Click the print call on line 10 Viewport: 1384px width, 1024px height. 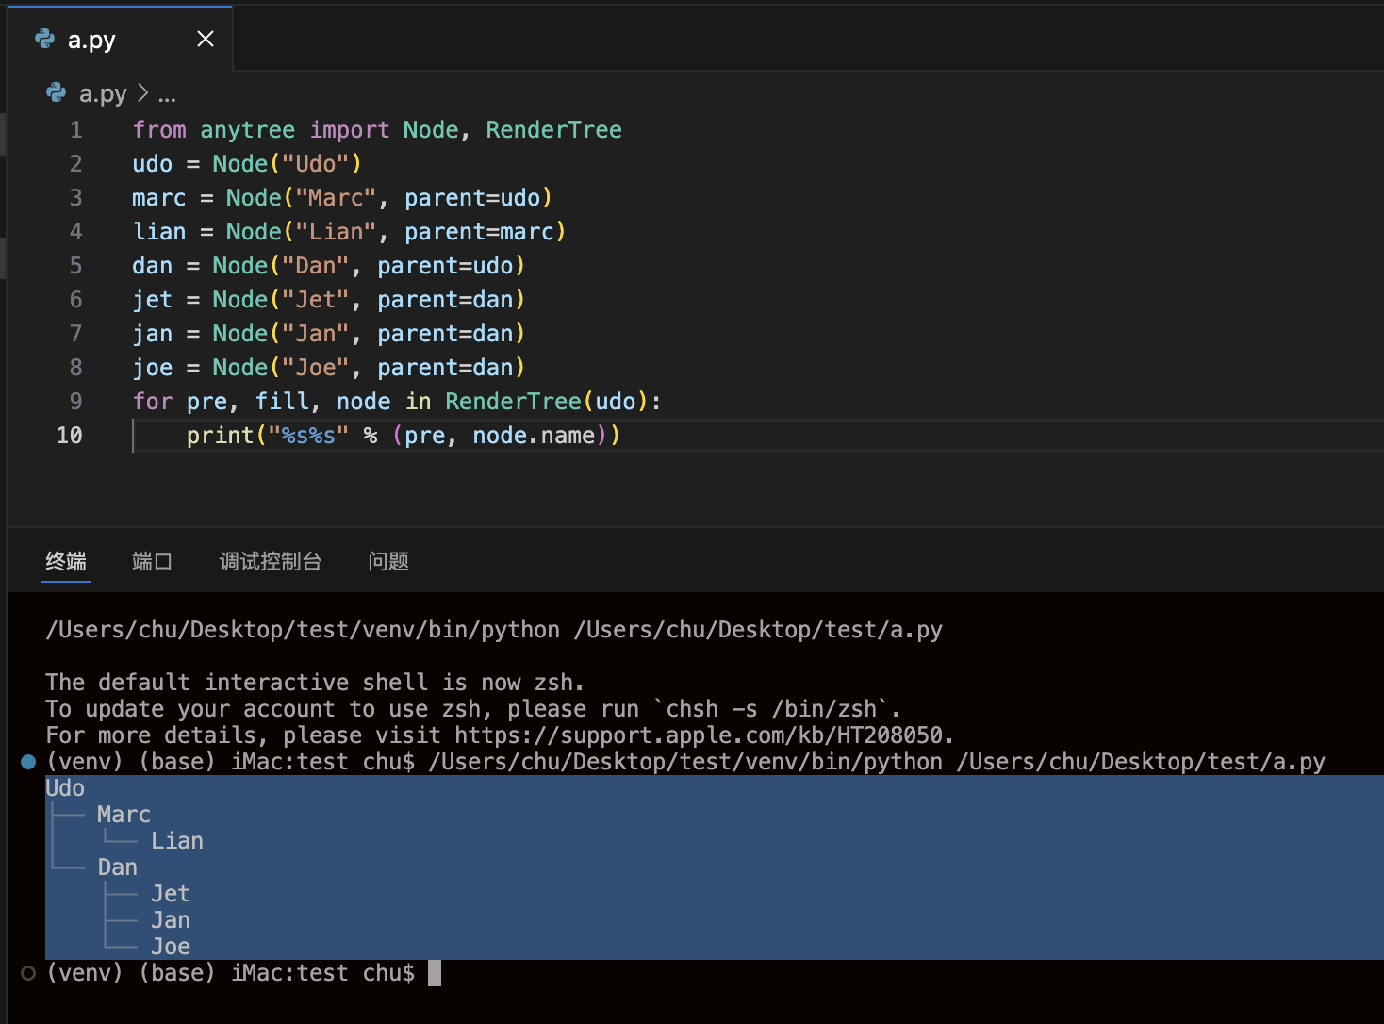pyautogui.click(x=220, y=436)
